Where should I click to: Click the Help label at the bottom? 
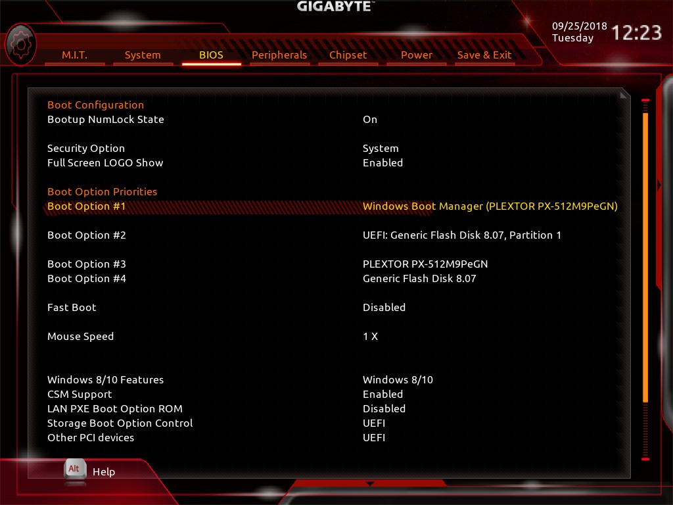point(104,471)
